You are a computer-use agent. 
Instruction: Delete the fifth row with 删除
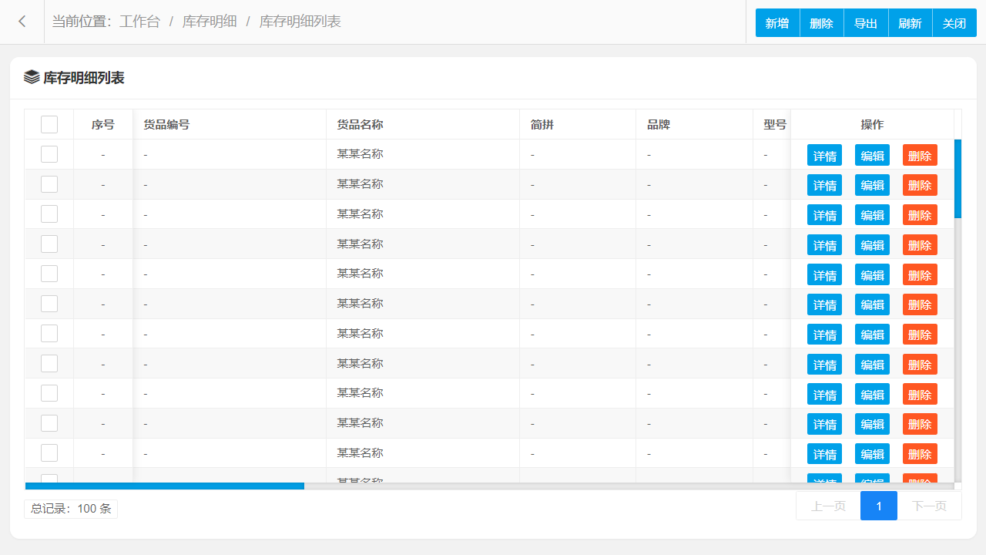[x=920, y=274]
